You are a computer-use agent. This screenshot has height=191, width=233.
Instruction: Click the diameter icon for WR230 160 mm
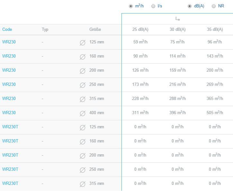point(83,57)
